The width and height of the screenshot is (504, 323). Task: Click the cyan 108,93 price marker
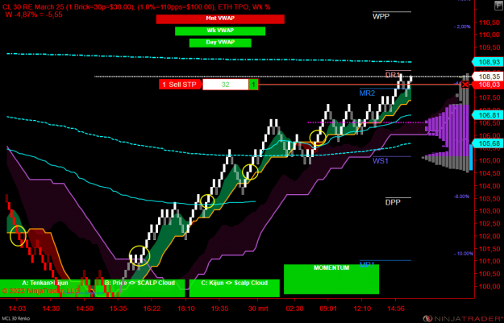[487, 62]
